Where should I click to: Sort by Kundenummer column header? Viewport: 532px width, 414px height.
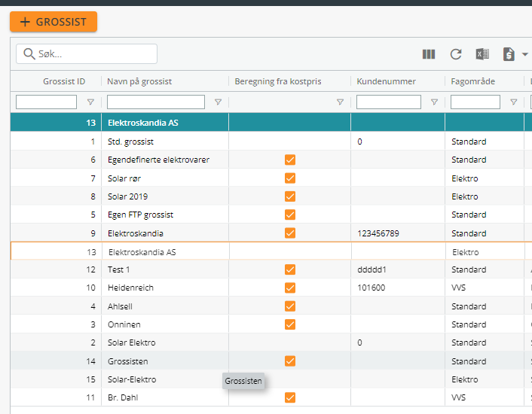pos(386,81)
